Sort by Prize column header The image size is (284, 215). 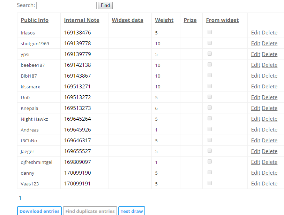pyautogui.click(x=190, y=20)
